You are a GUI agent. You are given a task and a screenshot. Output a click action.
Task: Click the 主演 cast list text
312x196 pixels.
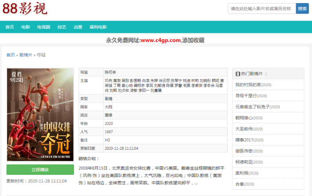tap(164, 85)
